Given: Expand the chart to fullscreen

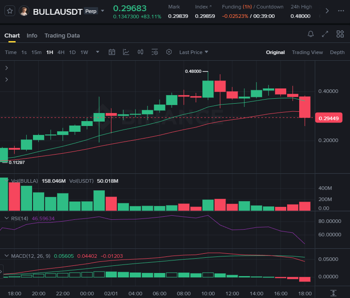Looking at the screenshot, I should click(x=325, y=34).
